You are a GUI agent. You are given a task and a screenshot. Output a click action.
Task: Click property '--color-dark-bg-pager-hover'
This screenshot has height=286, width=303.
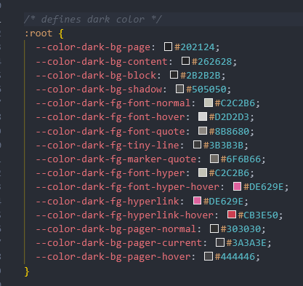113,257
